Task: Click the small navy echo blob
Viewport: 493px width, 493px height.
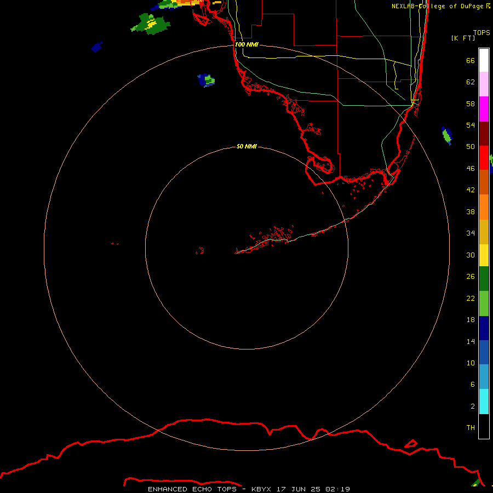Action: point(97,47)
